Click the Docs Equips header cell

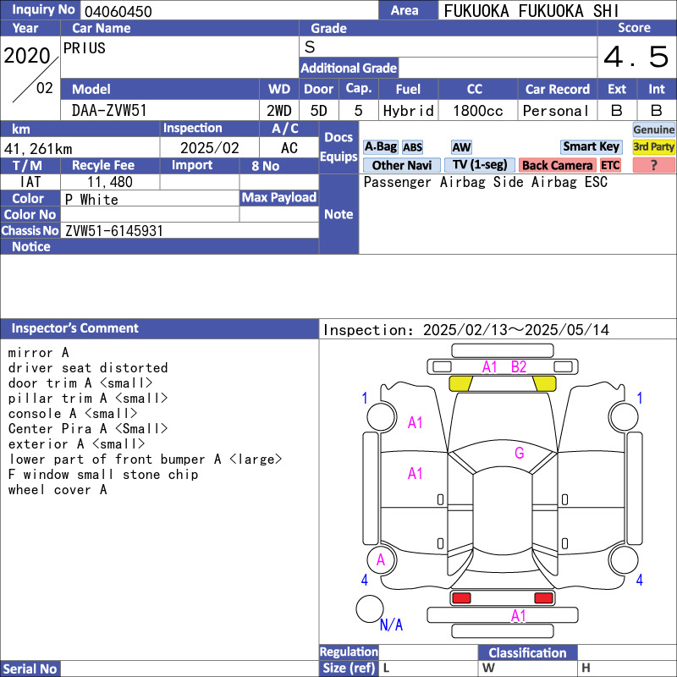coord(338,147)
